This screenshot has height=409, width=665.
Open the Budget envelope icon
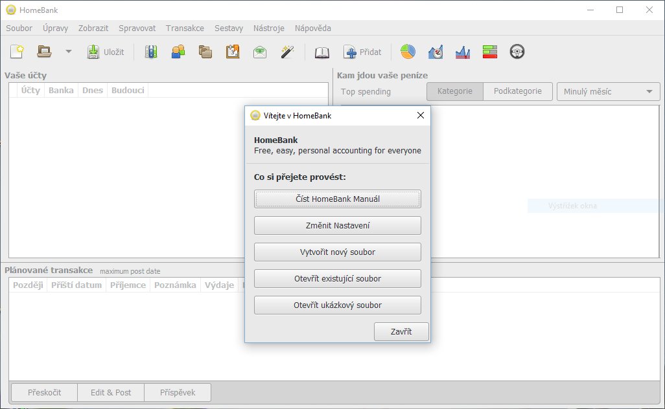pyautogui.click(x=259, y=52)
